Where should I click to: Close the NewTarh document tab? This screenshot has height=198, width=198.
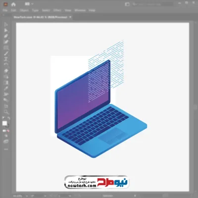pyautogui.click(x=70, y=17)
